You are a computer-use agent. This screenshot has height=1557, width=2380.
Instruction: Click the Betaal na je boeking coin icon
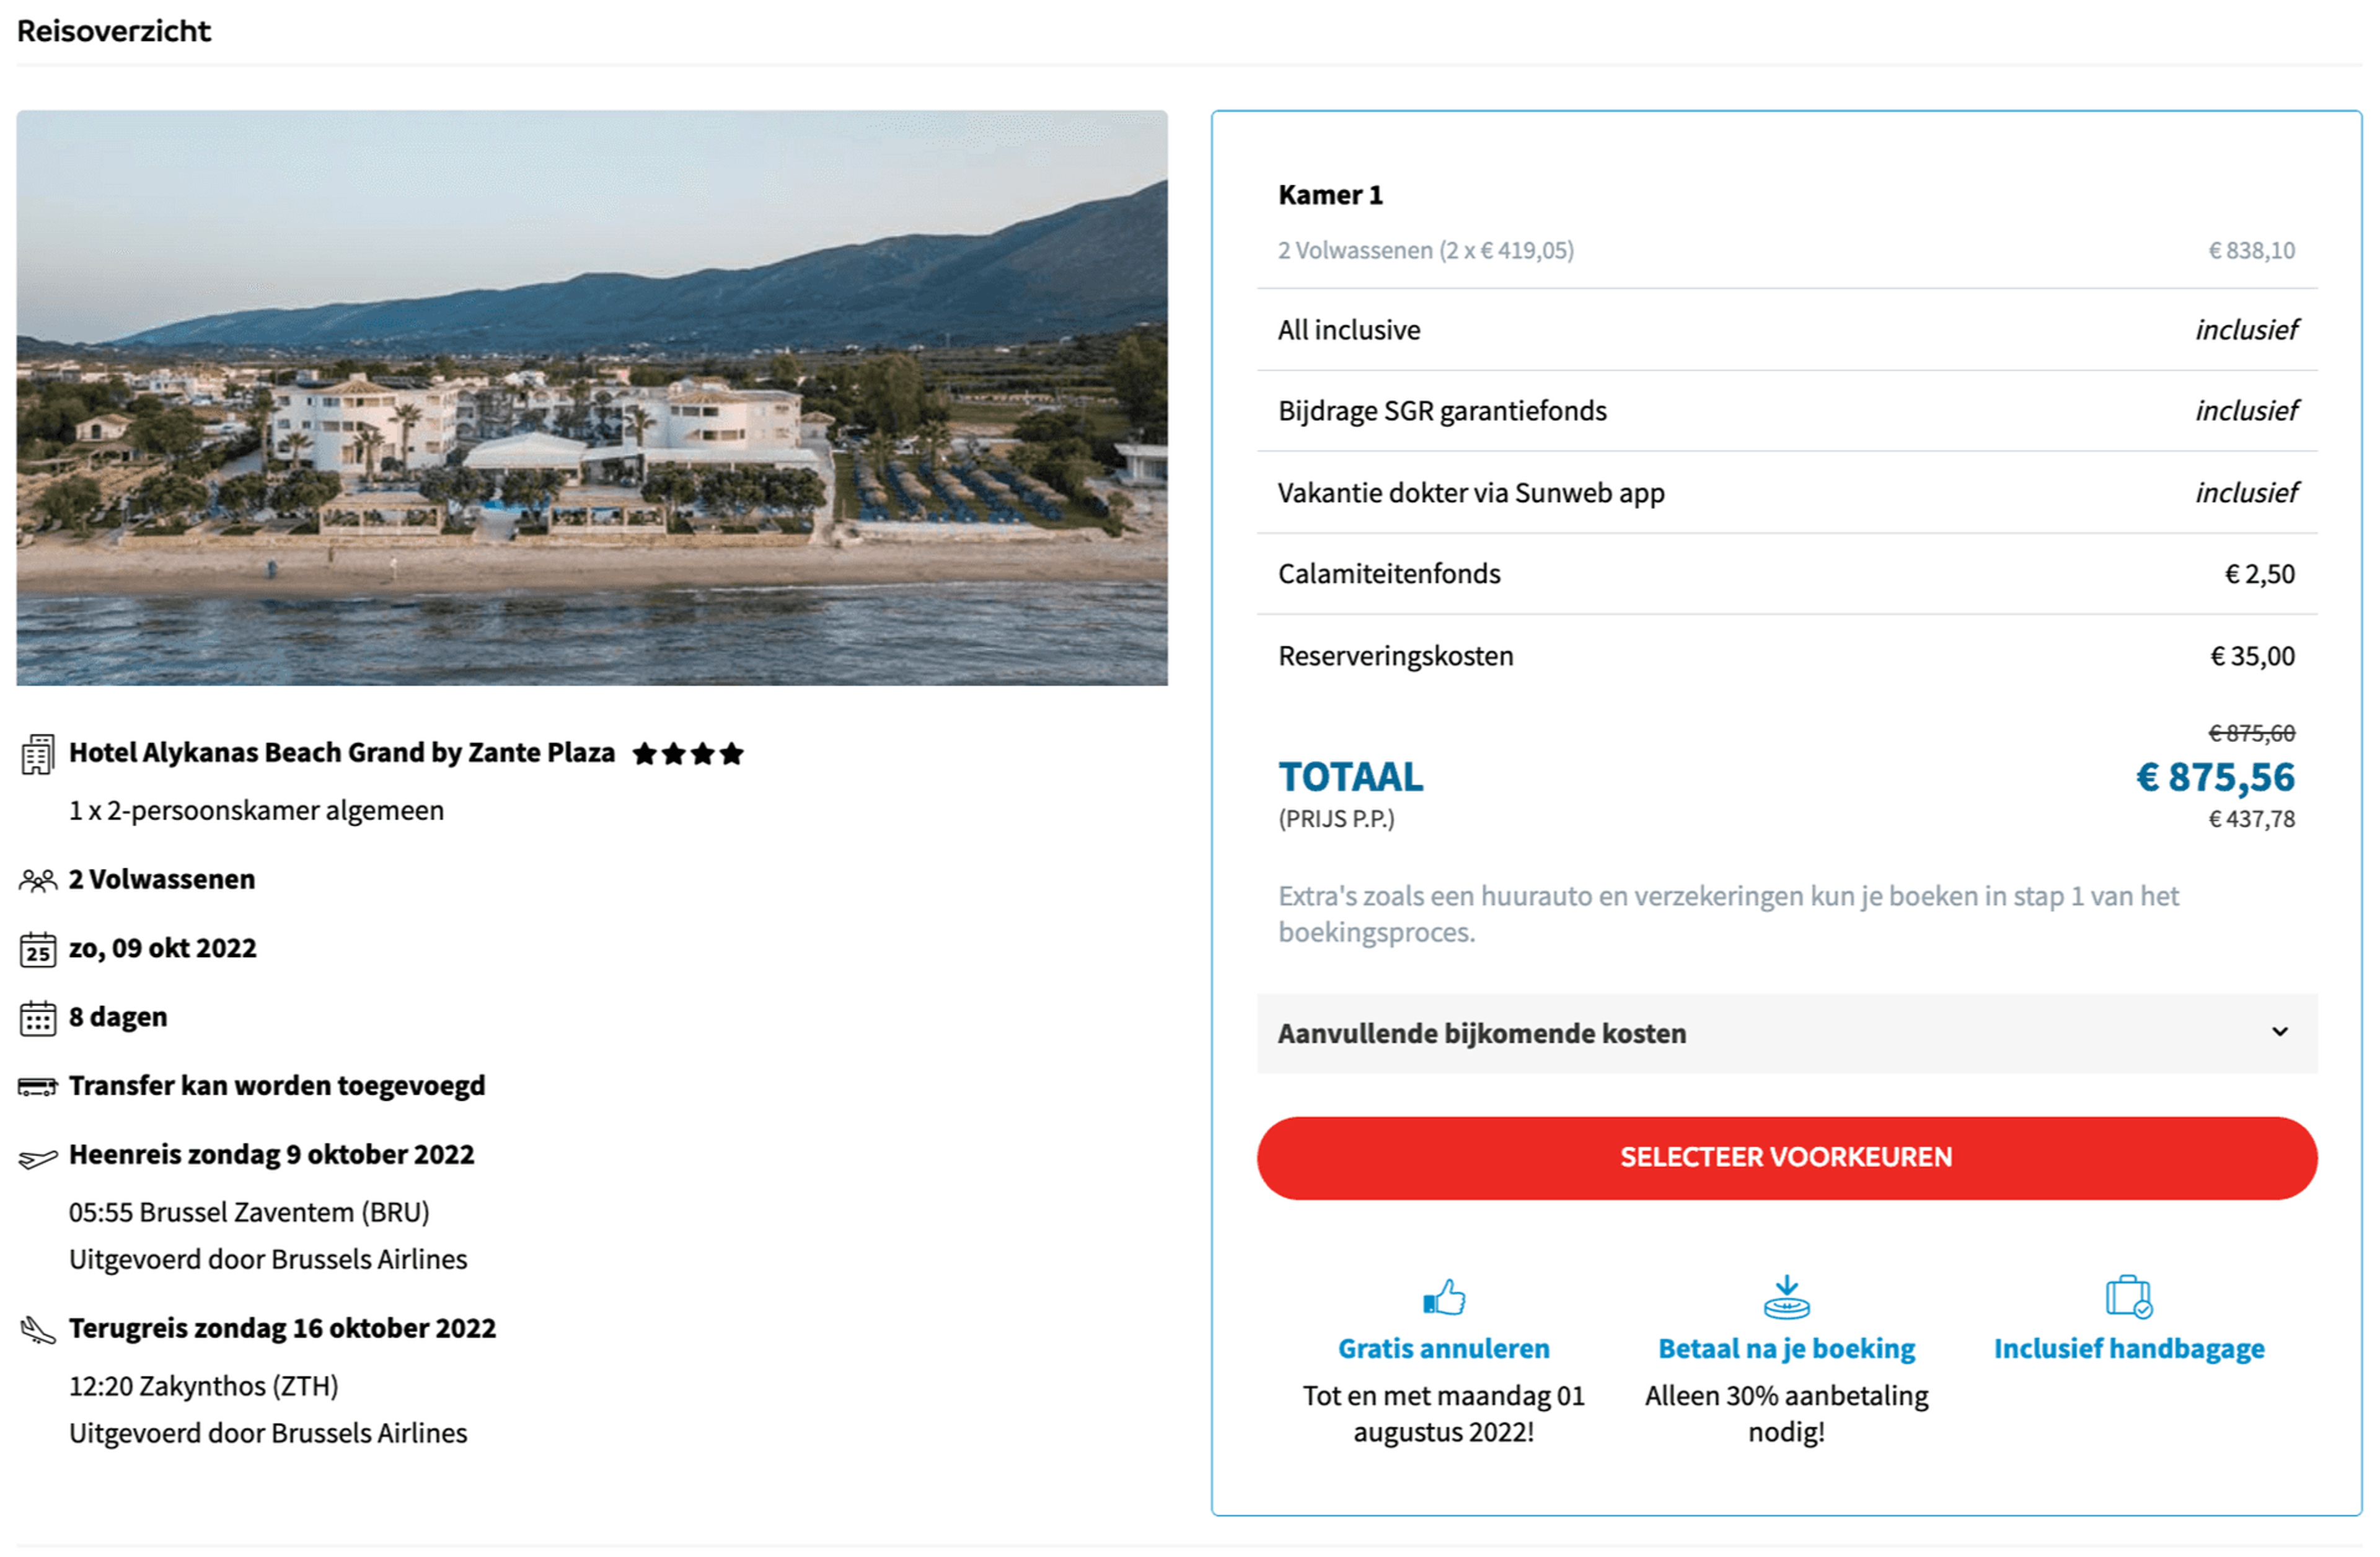coord(1786,1298)
